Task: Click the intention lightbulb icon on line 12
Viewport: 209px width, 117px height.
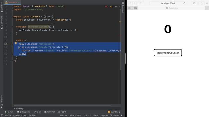Action: pos(16,43)
